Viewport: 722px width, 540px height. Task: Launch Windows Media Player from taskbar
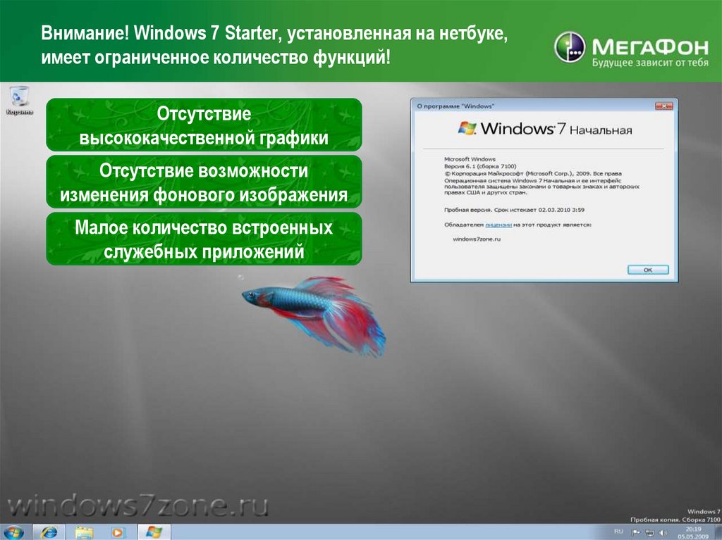[118, 532]
